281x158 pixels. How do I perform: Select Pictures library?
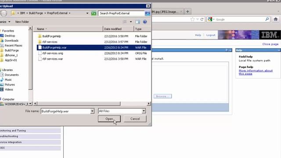(10, 85)
